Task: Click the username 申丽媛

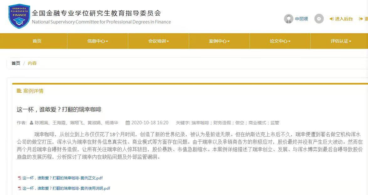Action: [x=301, y=19]
